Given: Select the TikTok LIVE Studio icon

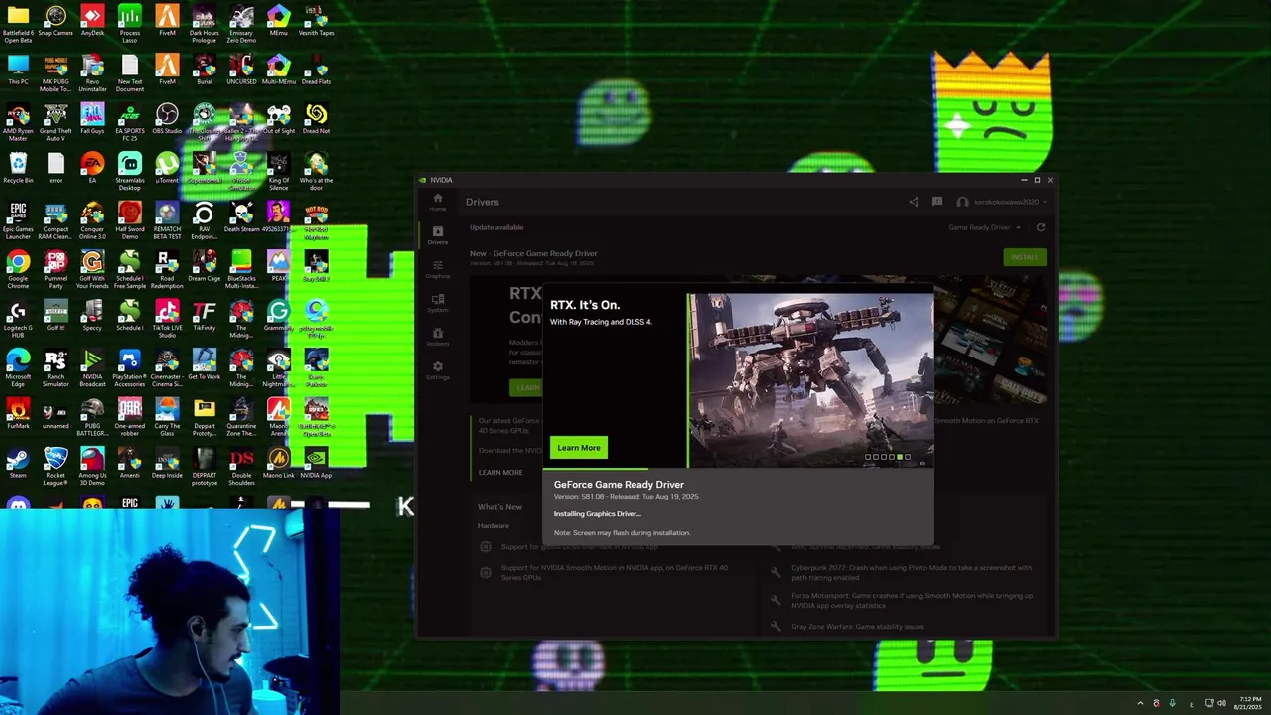Looking at the screenshot, I should (x=167, y=320).
